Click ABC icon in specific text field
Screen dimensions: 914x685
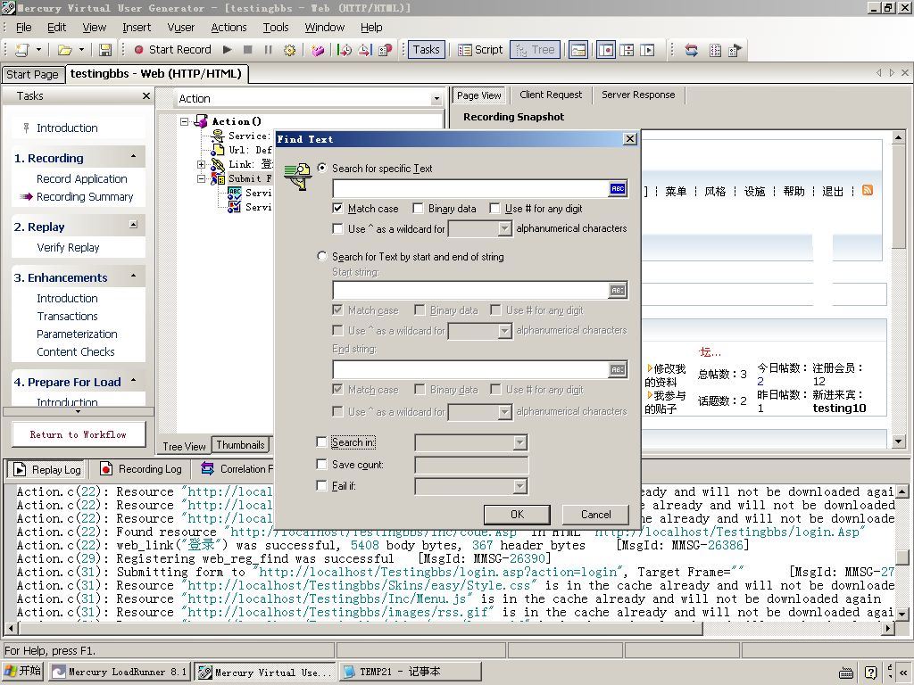618,188
